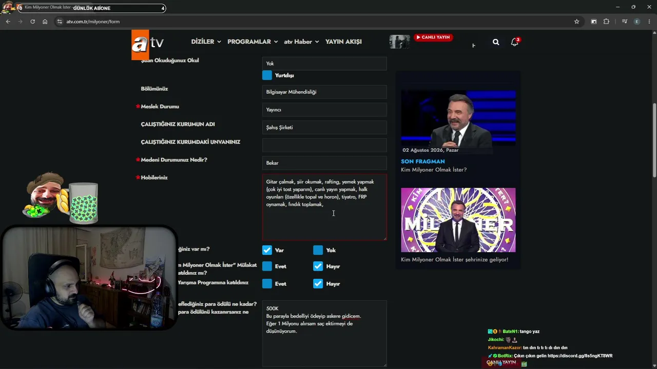Viewport: 657px width, 369px height.
Task: Click the browser forward arrow
Action: tap(20, 22)
